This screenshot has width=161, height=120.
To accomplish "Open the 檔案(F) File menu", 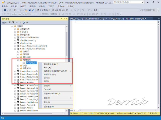I will 5,6.
